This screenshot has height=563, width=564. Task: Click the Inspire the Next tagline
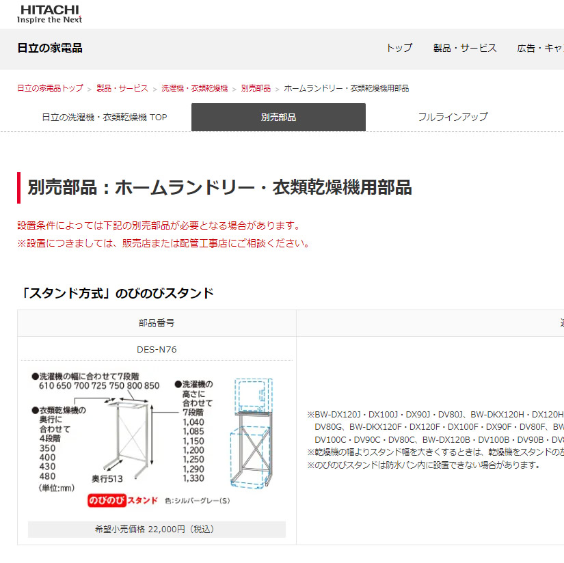pos(49,20)
